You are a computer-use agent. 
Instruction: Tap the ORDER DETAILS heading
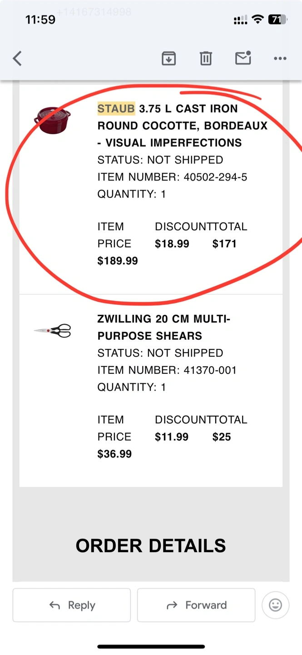[151, 545]
